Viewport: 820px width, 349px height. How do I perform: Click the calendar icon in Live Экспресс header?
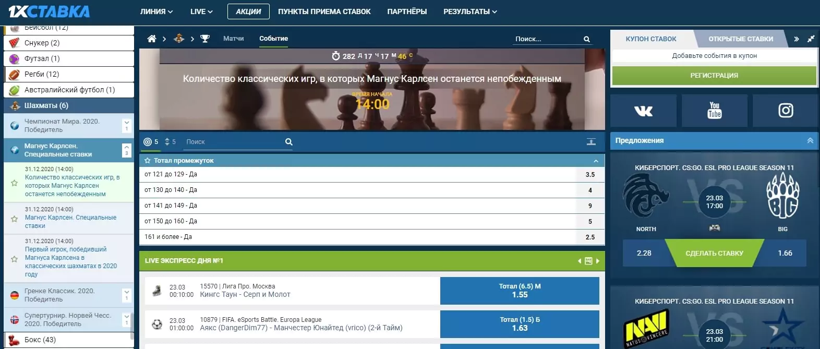(x=588, y=261)
